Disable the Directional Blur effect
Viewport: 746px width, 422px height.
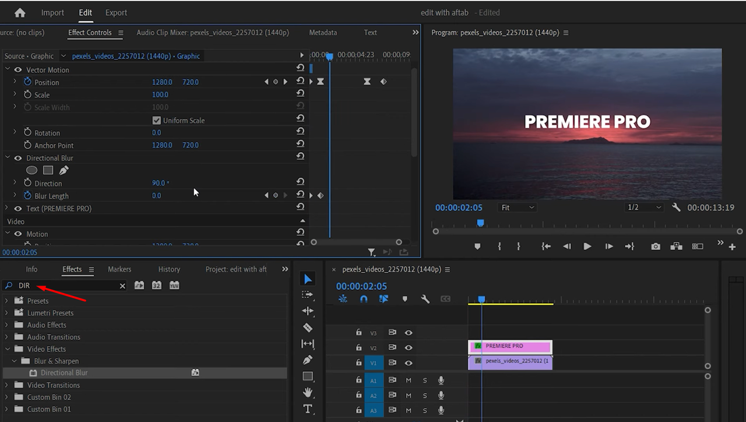(x=18, y=158)
